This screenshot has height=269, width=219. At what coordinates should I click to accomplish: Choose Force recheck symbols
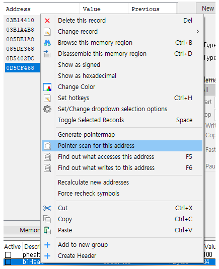tap(122, 194)
